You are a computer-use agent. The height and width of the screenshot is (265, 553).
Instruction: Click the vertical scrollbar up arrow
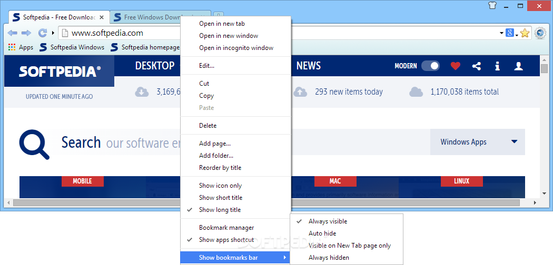click(x=545, y=59)
